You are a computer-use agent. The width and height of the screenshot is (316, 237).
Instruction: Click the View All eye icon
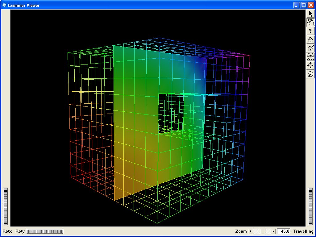pos(310,57)
